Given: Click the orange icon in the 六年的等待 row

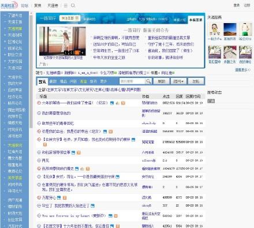Looking at the screenshot, I should point(123,103).
